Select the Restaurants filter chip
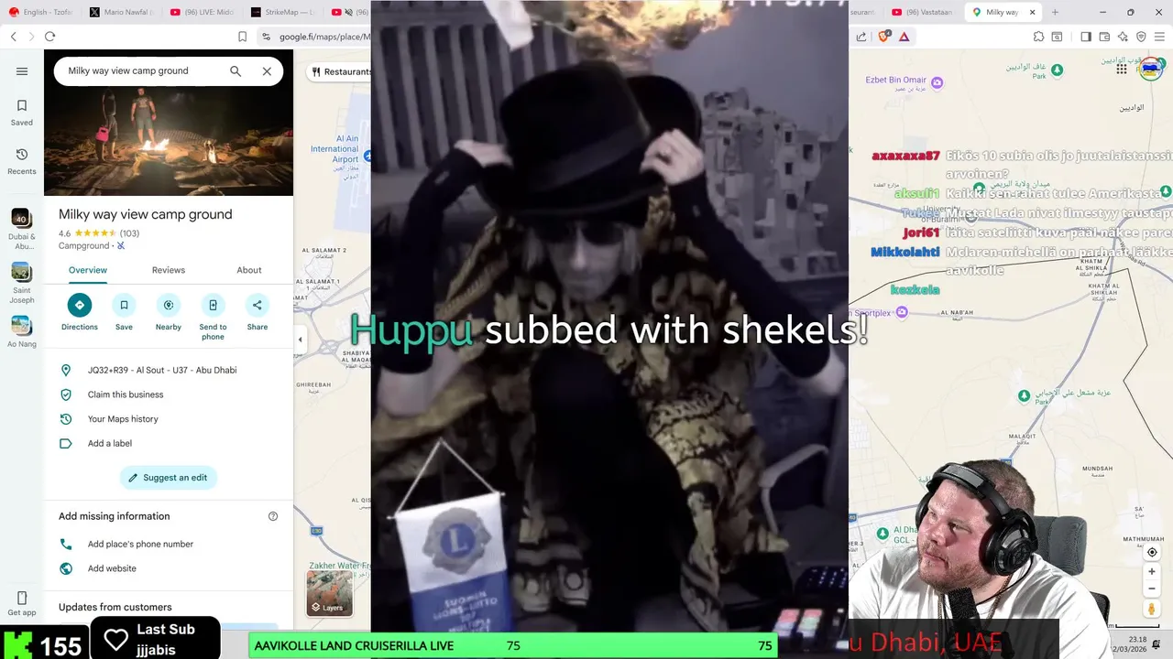Image resolution: width=1173 pixels, height=659 pixels. pyautogui.click(x=339, y=71)
